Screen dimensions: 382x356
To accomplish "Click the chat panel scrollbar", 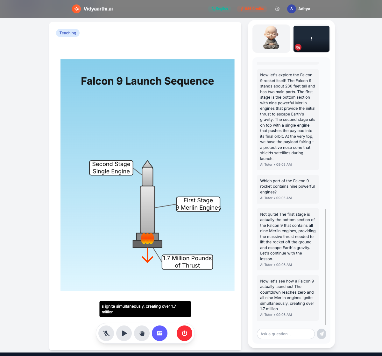I will coord(326,267).
